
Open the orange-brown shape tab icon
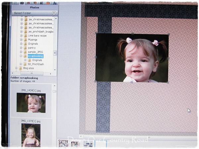coord(35,3)
